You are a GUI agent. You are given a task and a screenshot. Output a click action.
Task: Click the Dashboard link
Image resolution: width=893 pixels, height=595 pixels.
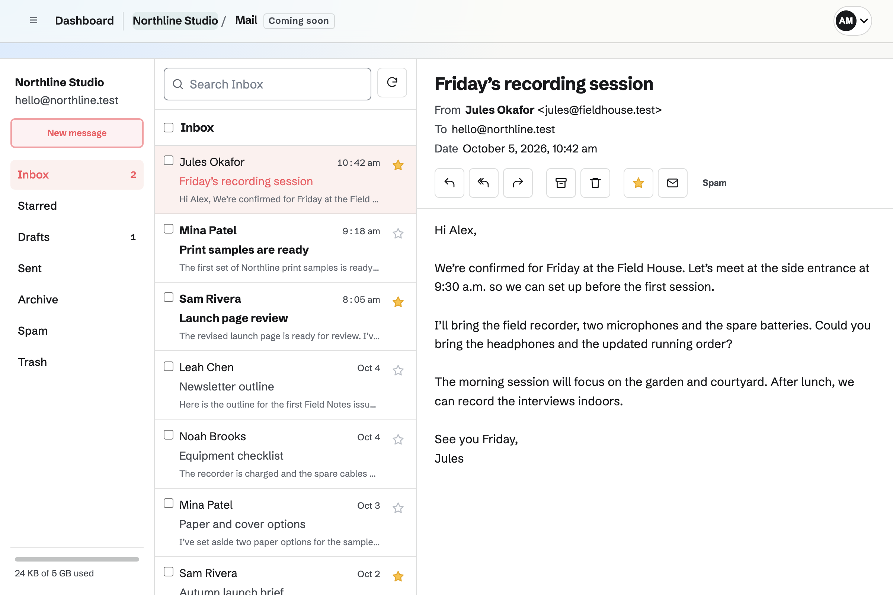pyautogui.click(x=84, y=20)
